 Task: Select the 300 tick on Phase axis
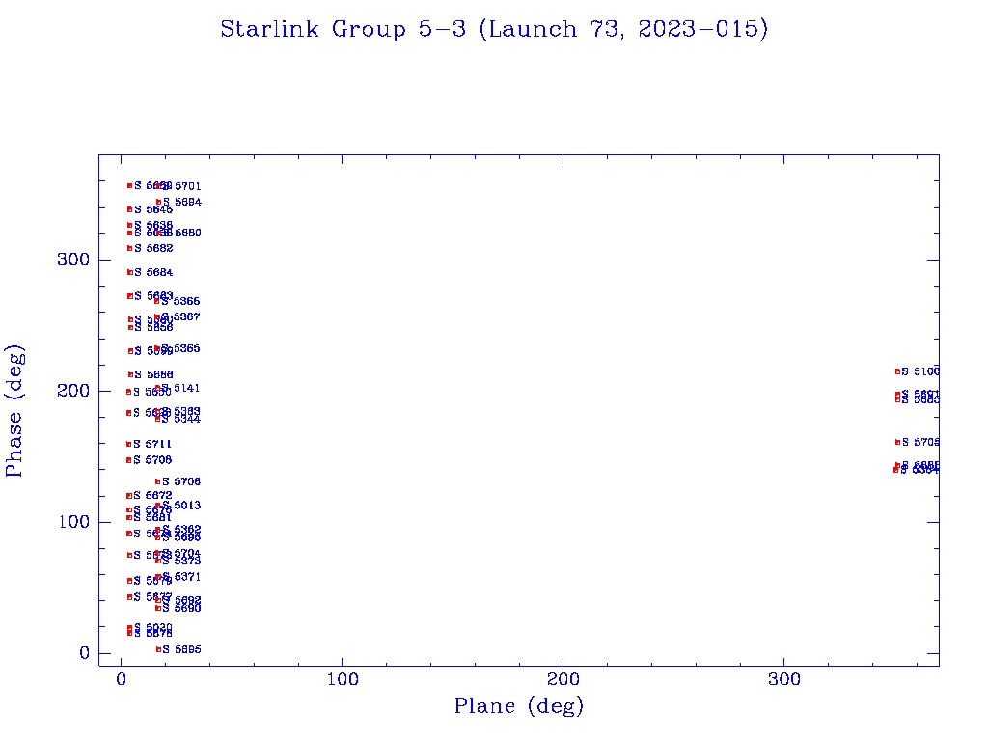coord(73,260)
